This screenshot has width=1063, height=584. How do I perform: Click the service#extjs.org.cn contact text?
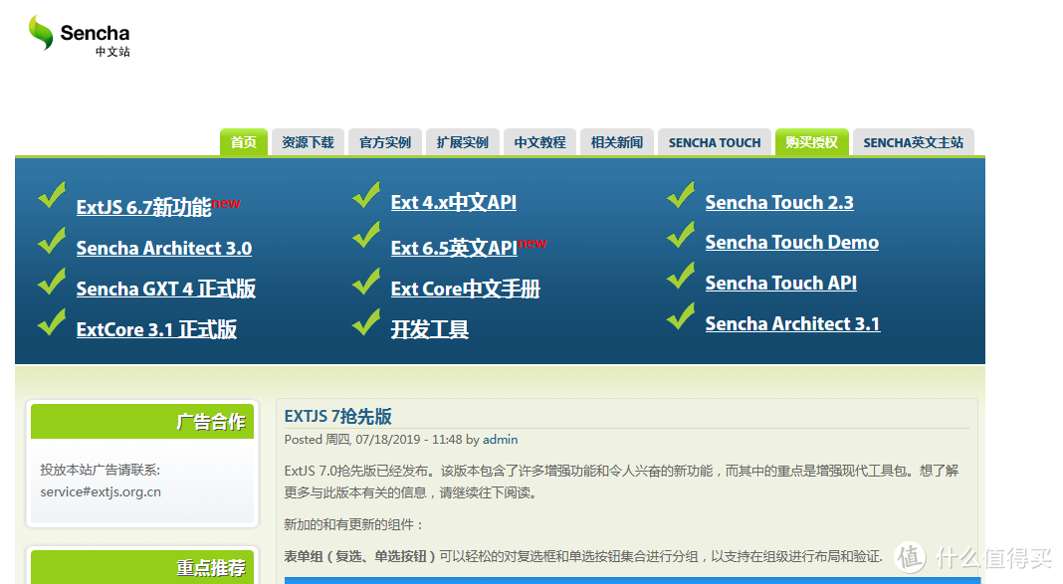(x=101, y=491)
